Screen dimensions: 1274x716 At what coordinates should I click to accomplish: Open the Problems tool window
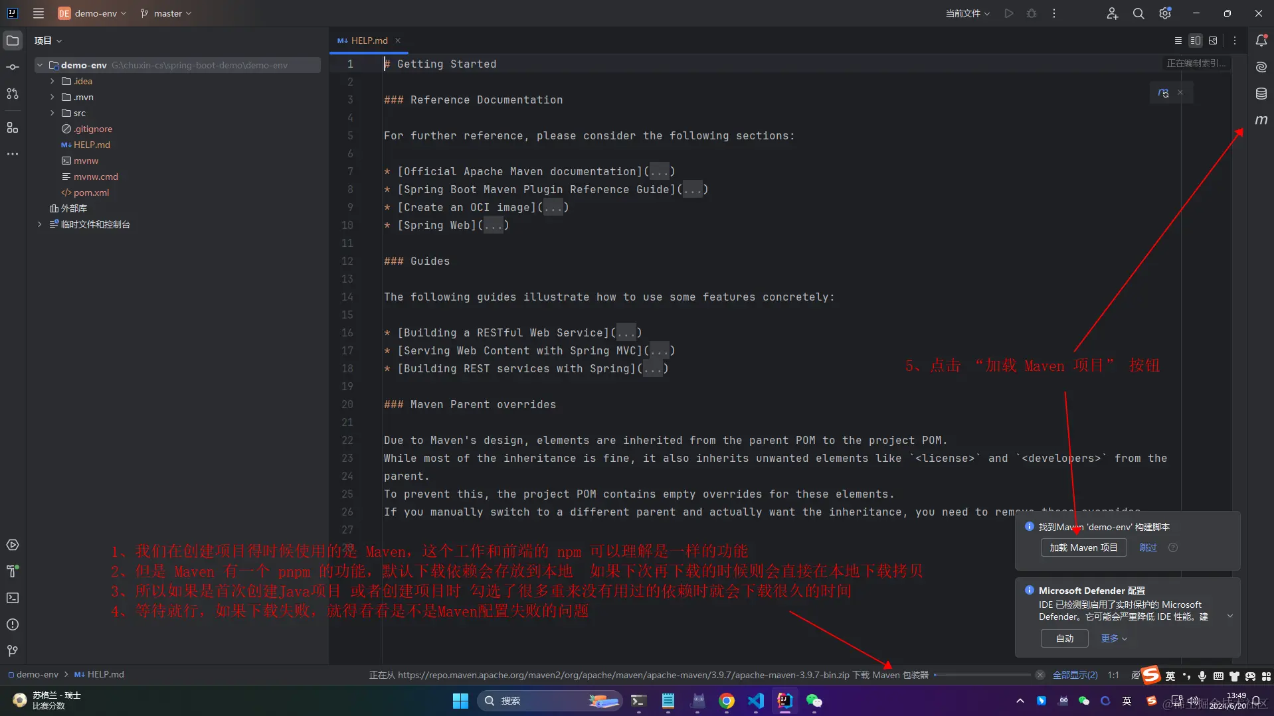[13, 624]
